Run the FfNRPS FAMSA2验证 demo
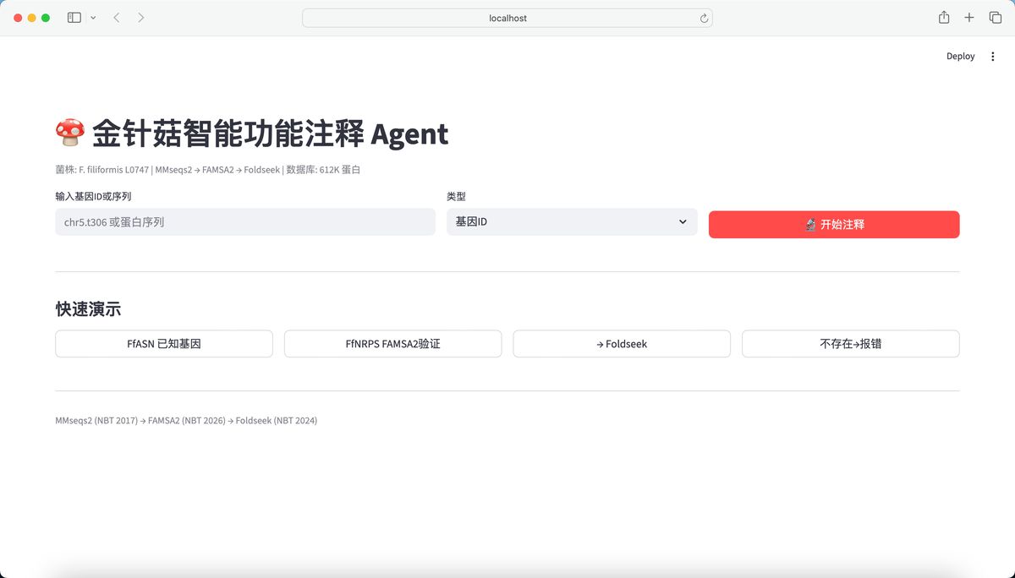1015x578 pixels. point(392,344)
